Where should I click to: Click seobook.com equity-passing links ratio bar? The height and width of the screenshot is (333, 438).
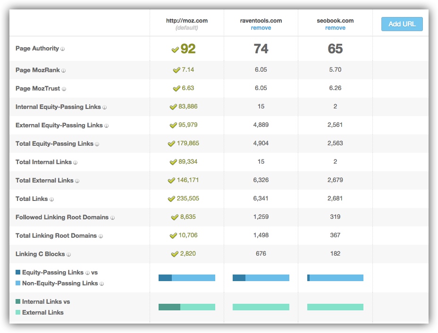coord(335,278)
